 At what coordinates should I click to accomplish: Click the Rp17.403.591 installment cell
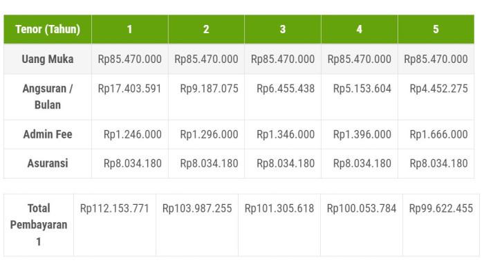tap(130, 97)
